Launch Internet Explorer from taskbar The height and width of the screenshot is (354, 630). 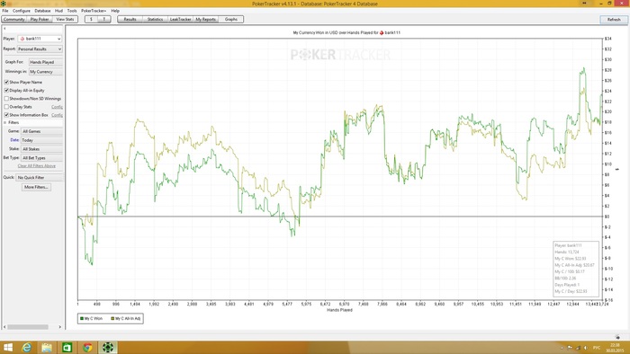[26, 347]
